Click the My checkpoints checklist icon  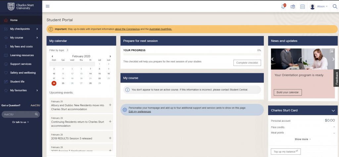(x=6, y=29)
